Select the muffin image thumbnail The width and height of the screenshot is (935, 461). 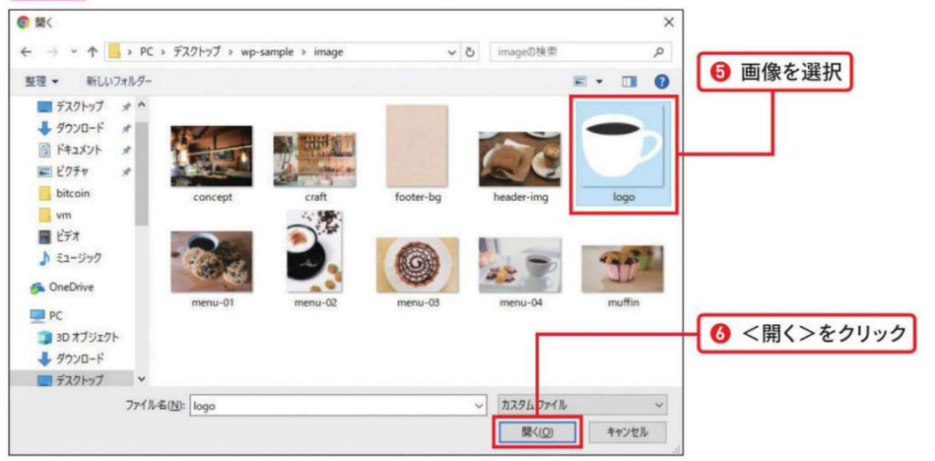click(622, 268)
